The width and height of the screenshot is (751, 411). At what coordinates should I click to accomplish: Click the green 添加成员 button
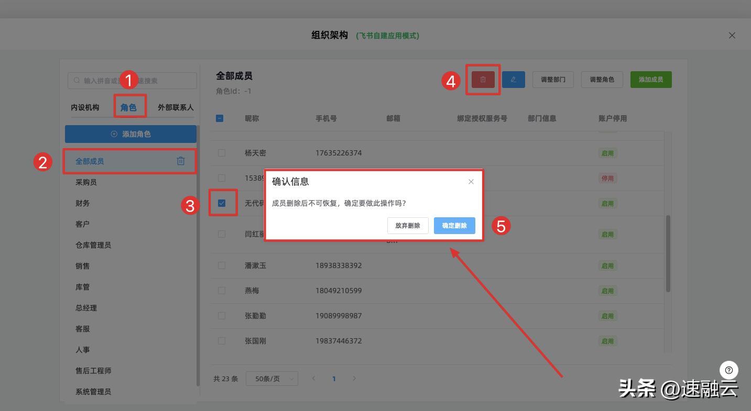650,79
